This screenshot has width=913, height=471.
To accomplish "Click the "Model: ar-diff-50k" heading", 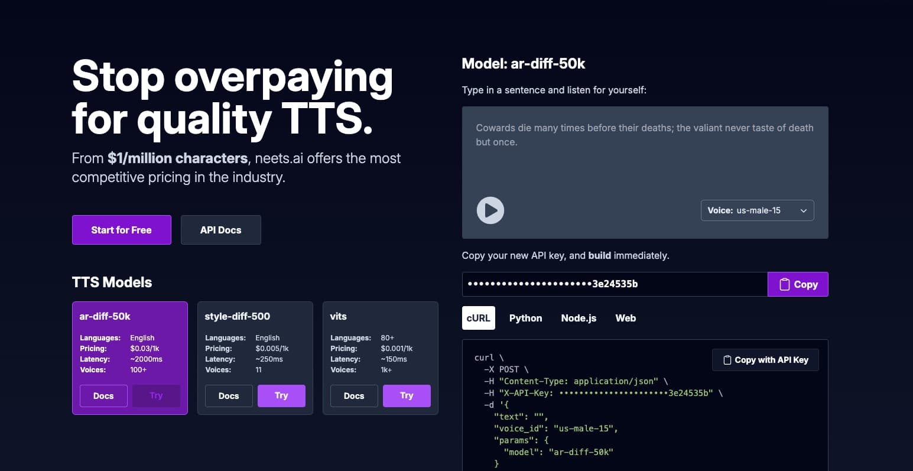I will pyautogui.click(x=524, y=64).
